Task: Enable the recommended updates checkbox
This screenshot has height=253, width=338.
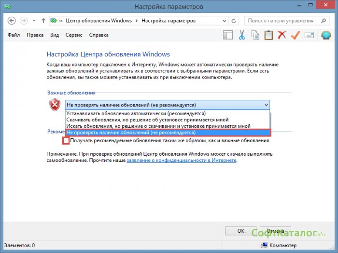Action: pyautogui.click(x=66, y=141)
